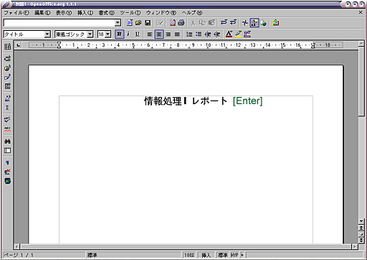Click font color A icon
Image resolution: width=367 pixels, height=260 pixels.
(229, 34)
